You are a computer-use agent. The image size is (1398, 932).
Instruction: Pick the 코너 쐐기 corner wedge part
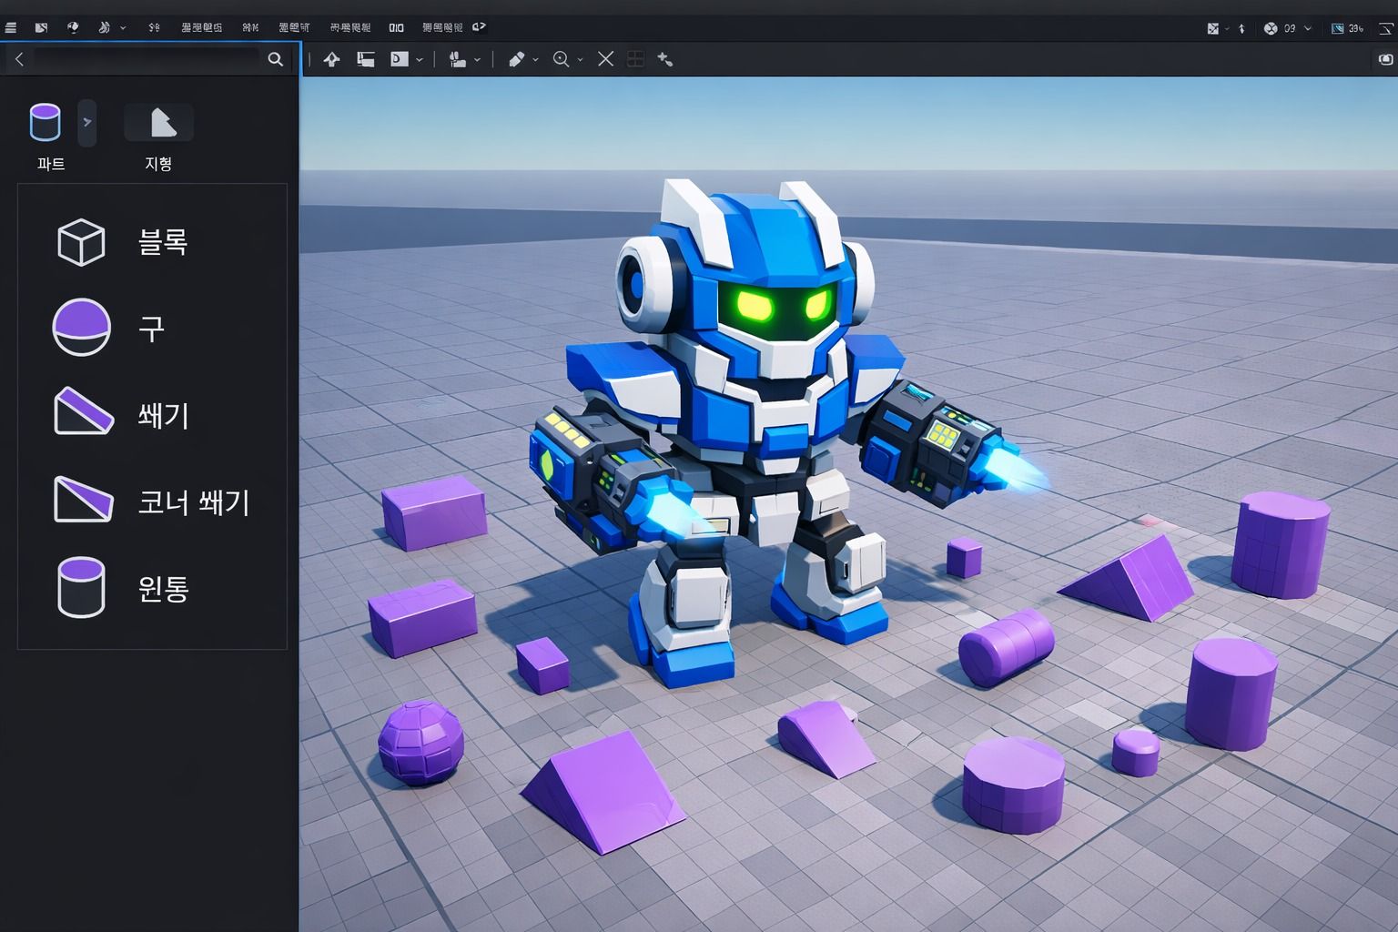point(150,501)
